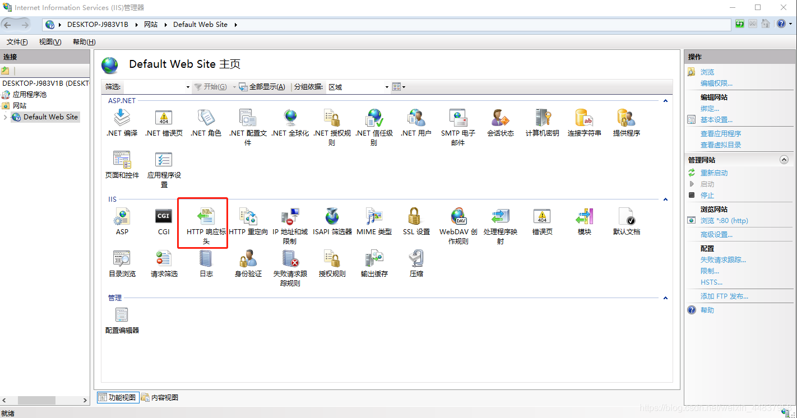This screenshot has height=418, width=797.
Task: Select 应用程序池 in connections tree
Action: point(30,95)
